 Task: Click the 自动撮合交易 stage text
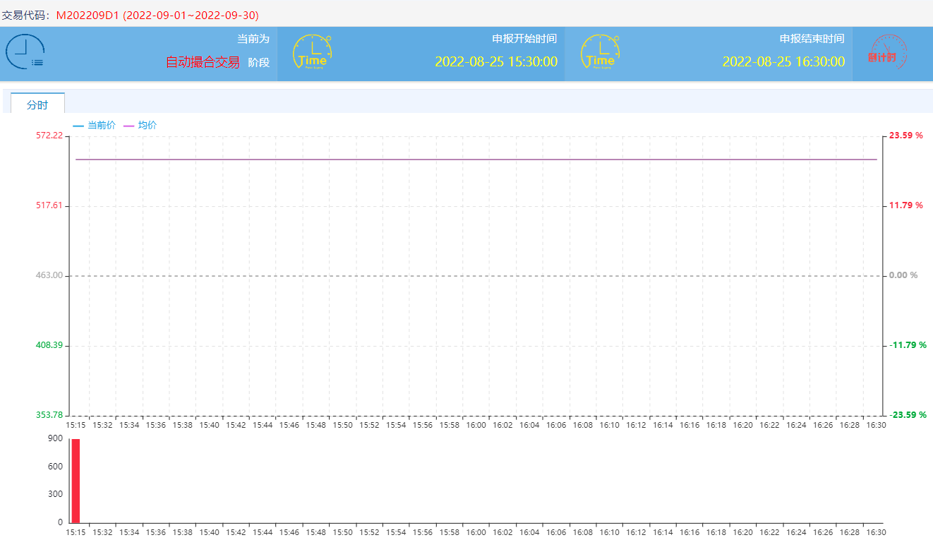pos(203,62)
